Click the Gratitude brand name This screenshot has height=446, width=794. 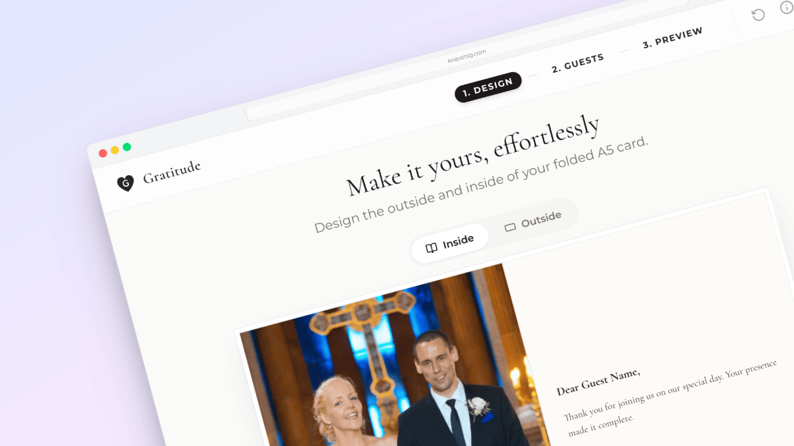tap(172, 172)
